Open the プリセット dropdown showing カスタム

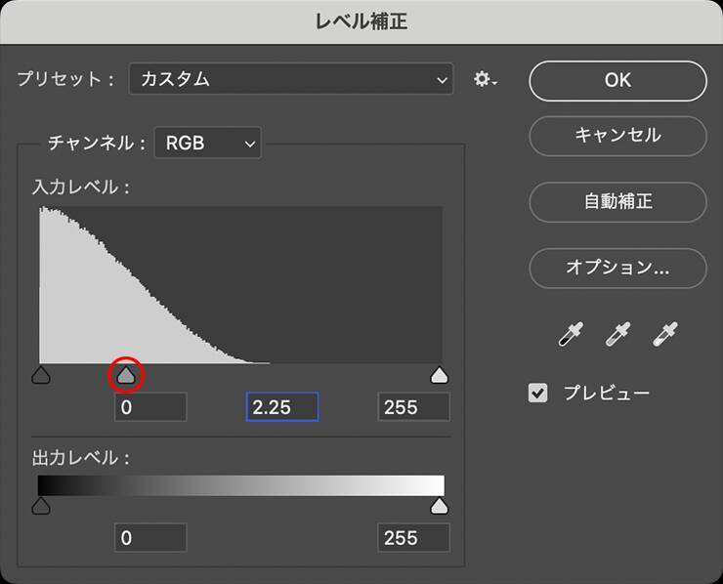(x=291, y=80)
